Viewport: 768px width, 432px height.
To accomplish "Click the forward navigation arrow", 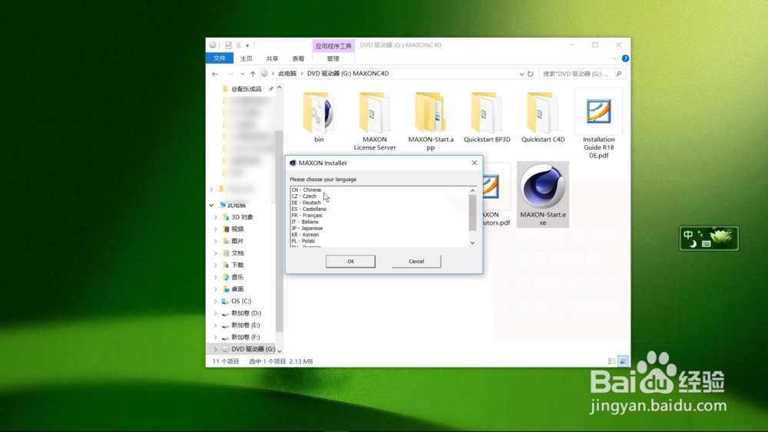I will point(230,74).
